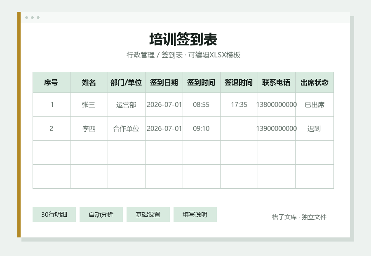
Task: Click the cell with name 李四
Action: pos(89,129)
